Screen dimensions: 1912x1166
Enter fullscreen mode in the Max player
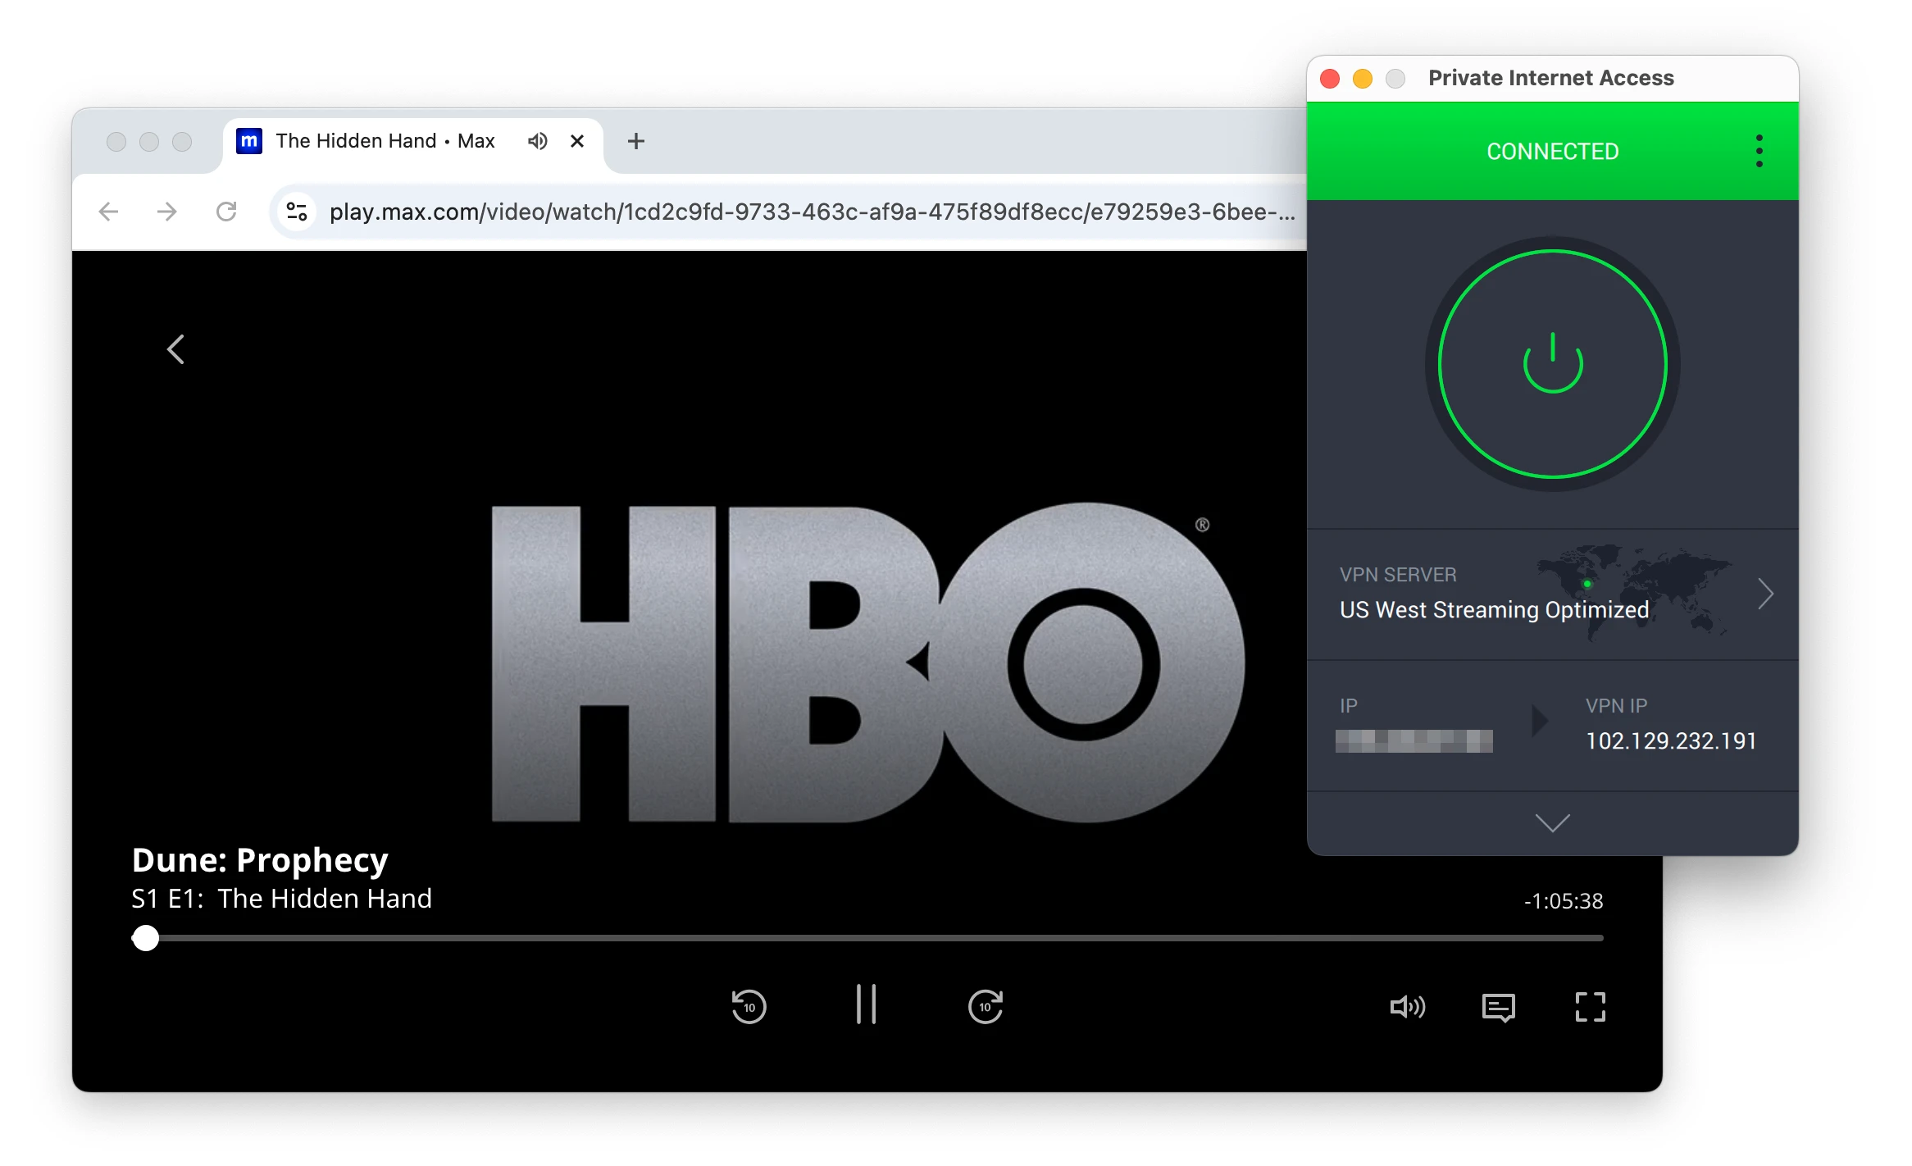click(x=1591, y=1009)
